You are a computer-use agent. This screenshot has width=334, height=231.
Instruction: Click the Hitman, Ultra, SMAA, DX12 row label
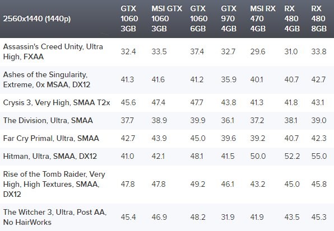(50, 157)
